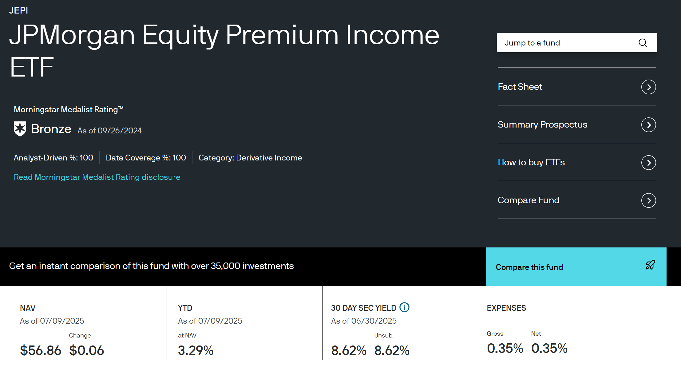Click the JEPI ticker label

18,10
